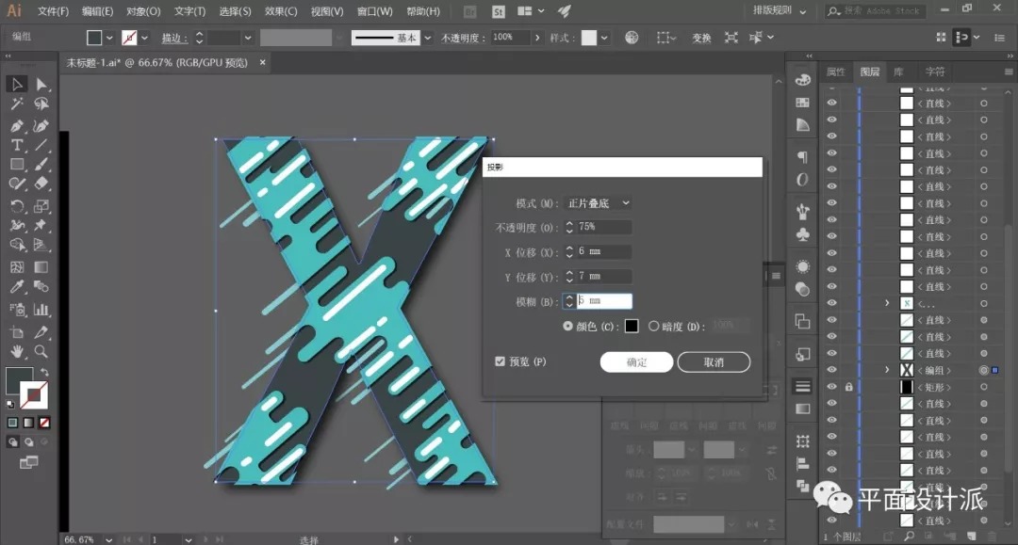Open Adobe Stock (St) icon
Viewport: 1018px width, 545px height.
498,11
